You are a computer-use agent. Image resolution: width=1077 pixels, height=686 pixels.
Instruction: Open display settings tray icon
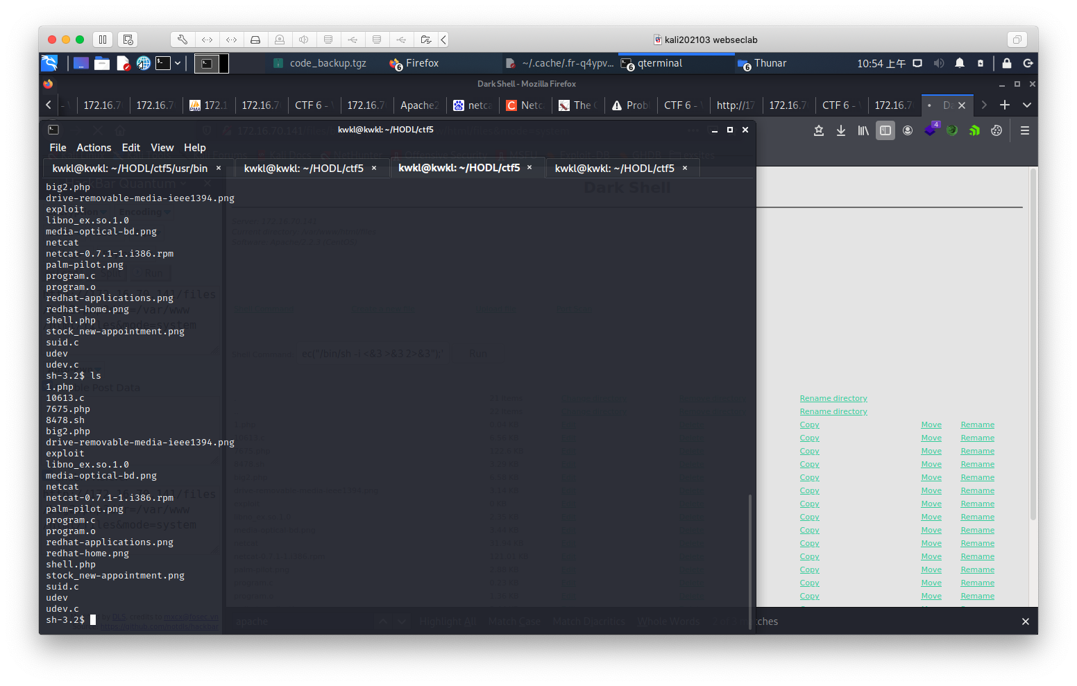[x=917, y=63]
